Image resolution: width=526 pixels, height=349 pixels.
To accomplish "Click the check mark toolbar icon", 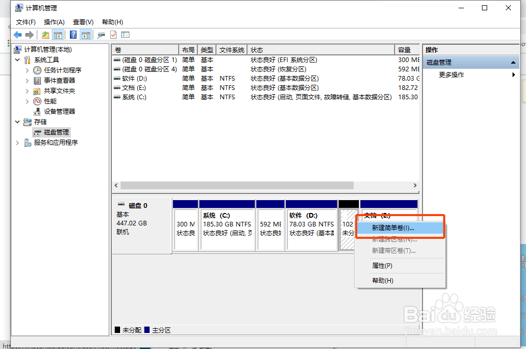I will [113, 35].
